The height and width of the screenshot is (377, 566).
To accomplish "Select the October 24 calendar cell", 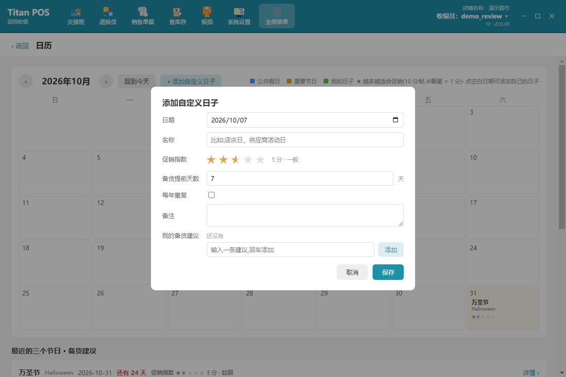I will pyautogui.click(x=503, y=263).
